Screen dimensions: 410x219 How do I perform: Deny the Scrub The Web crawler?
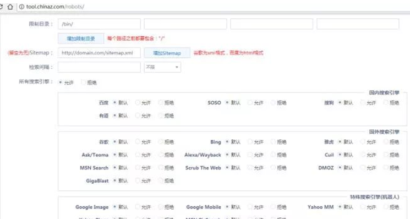point(273,167)
